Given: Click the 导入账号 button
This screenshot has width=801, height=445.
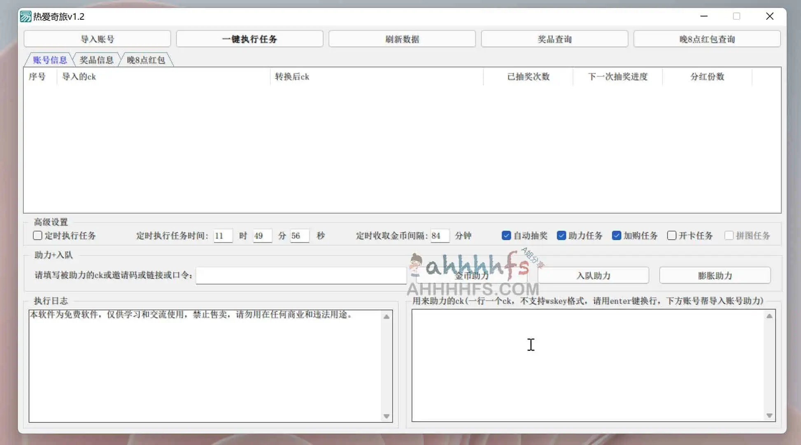Looking at the screenshot, I should [97, 39].
